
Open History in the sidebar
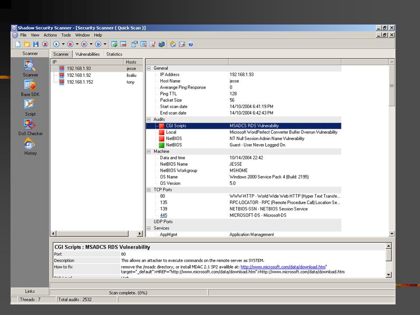point(29,144)
